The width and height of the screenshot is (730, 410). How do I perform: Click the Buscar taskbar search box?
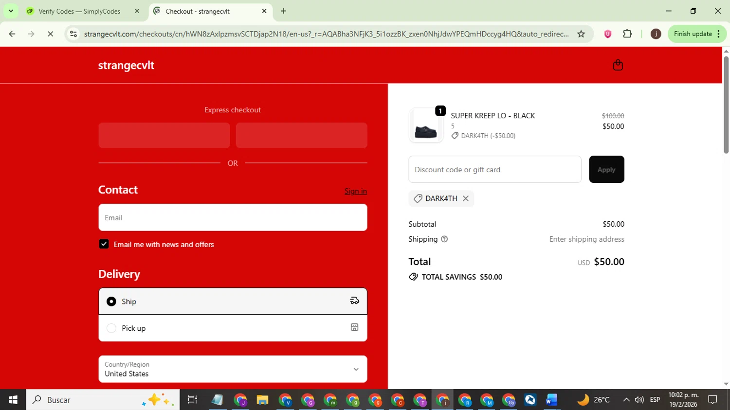(103, 400)
